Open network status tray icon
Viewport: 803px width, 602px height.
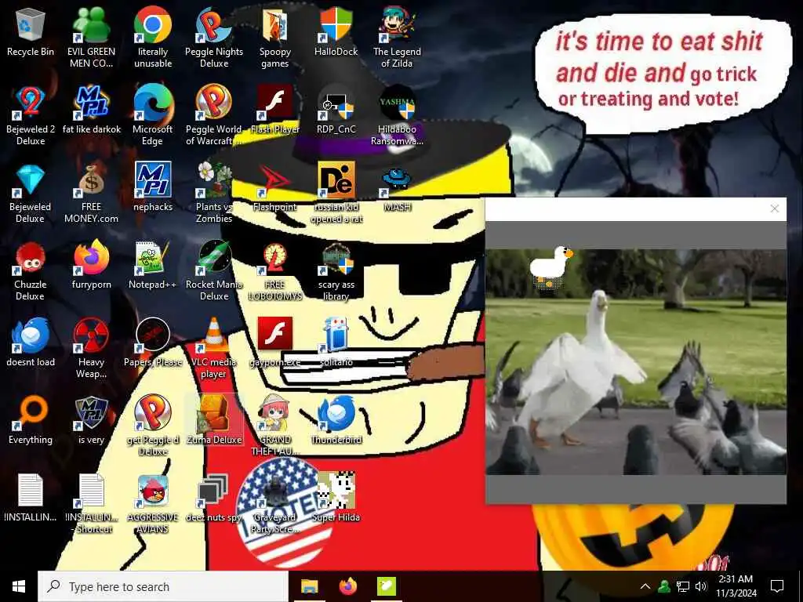[683, 586]
